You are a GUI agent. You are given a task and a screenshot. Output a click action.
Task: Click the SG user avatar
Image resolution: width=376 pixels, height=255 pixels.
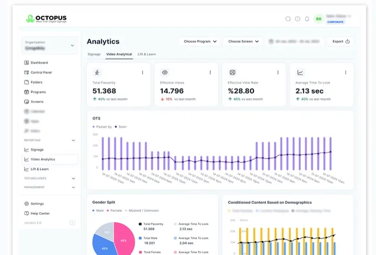(319, 19)
